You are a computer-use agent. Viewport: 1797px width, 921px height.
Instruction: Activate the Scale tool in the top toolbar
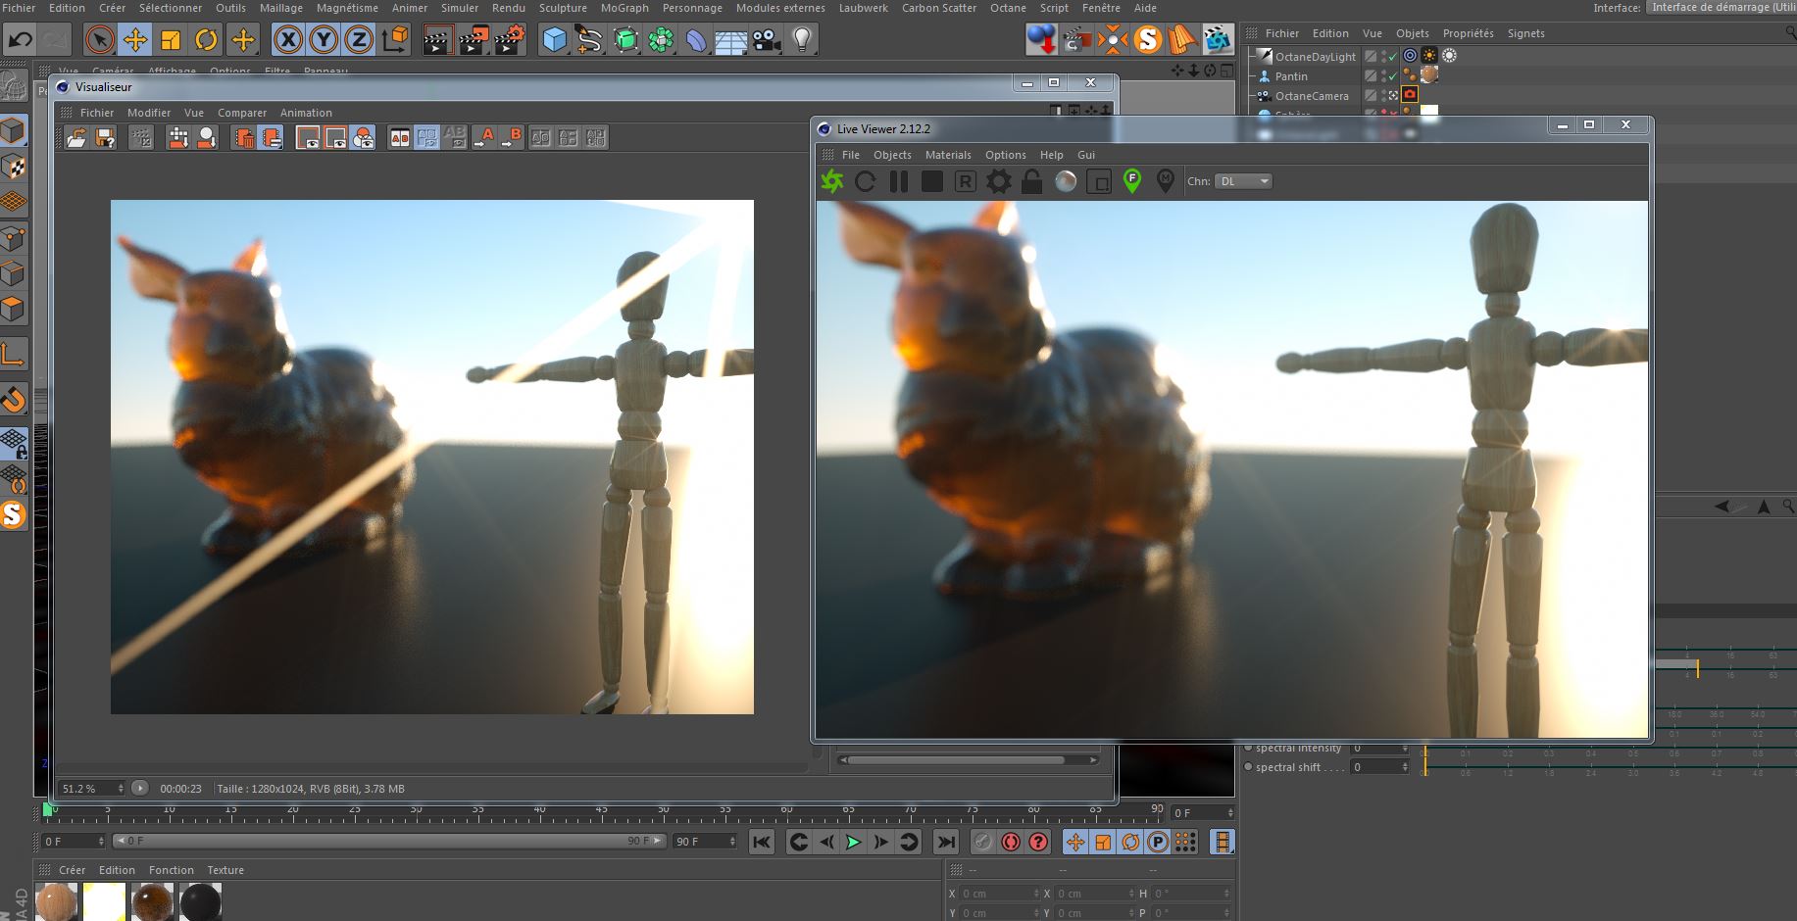coord(171,40)
